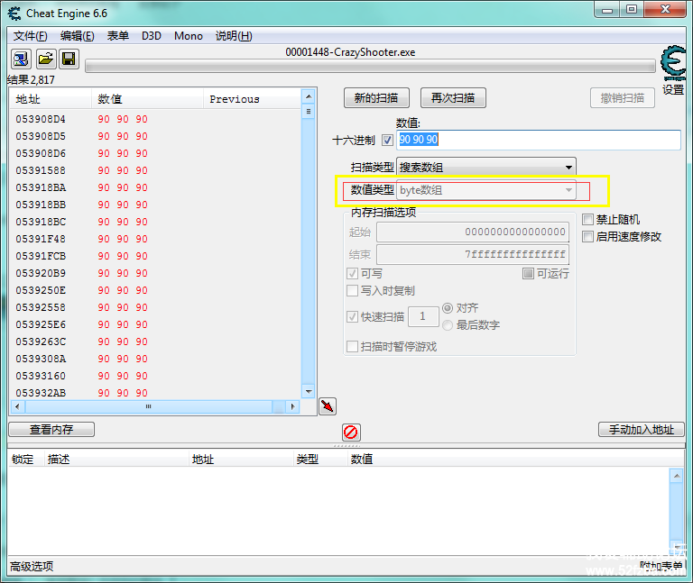Screen dimensions: 693x583
Task: Select result row 05393160
Action: pos(155,376)
